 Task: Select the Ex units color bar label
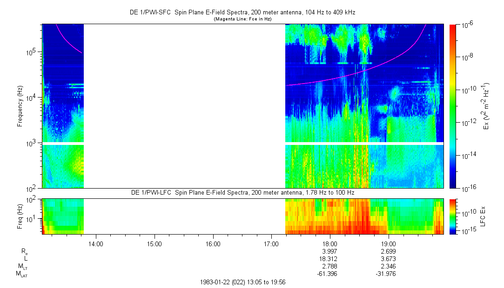pyautogui.click(x=486, y=106)
